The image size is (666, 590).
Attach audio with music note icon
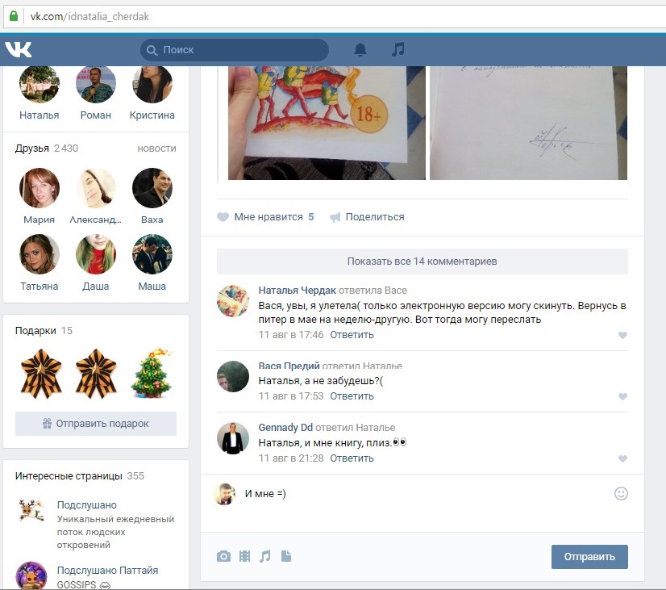pos(265,556)
